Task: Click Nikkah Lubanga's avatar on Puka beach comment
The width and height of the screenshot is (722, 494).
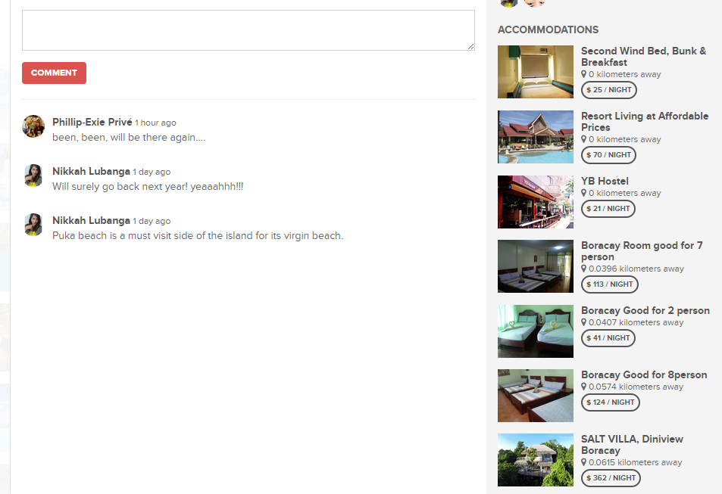Action: click(x=33, y=225)
